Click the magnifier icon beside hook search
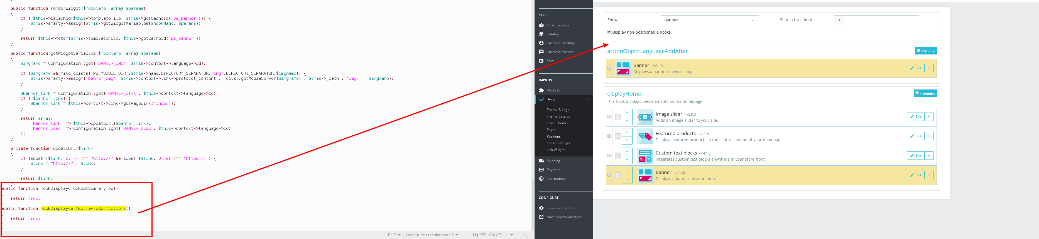The image size is (1039, 239). coord(839,20)
